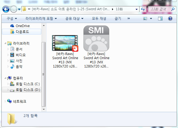
Task: Select 음악 library
Action: (x=19, y=67)
